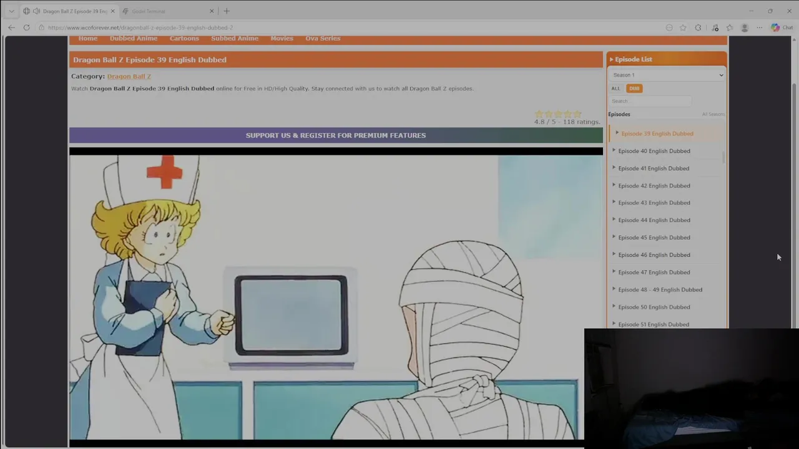
Task: Click the arrow beside Episode 42
Action: click(x=614, y=185)
